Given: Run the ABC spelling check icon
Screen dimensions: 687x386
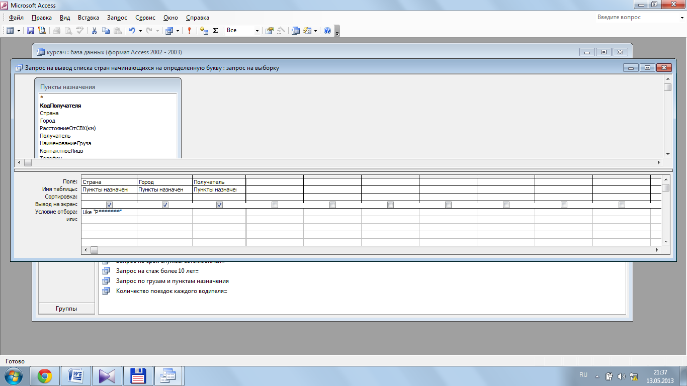Looking at the screenshot, I should [79, 31].
